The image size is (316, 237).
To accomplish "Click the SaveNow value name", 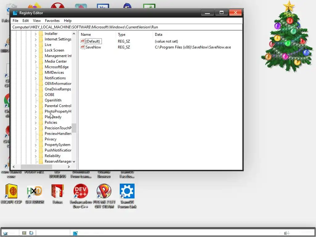I will click(x=93, y=47).
